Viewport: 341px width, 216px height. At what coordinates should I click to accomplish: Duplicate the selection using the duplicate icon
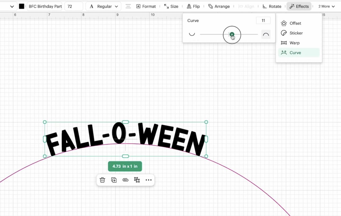click(x=114, y=180)
